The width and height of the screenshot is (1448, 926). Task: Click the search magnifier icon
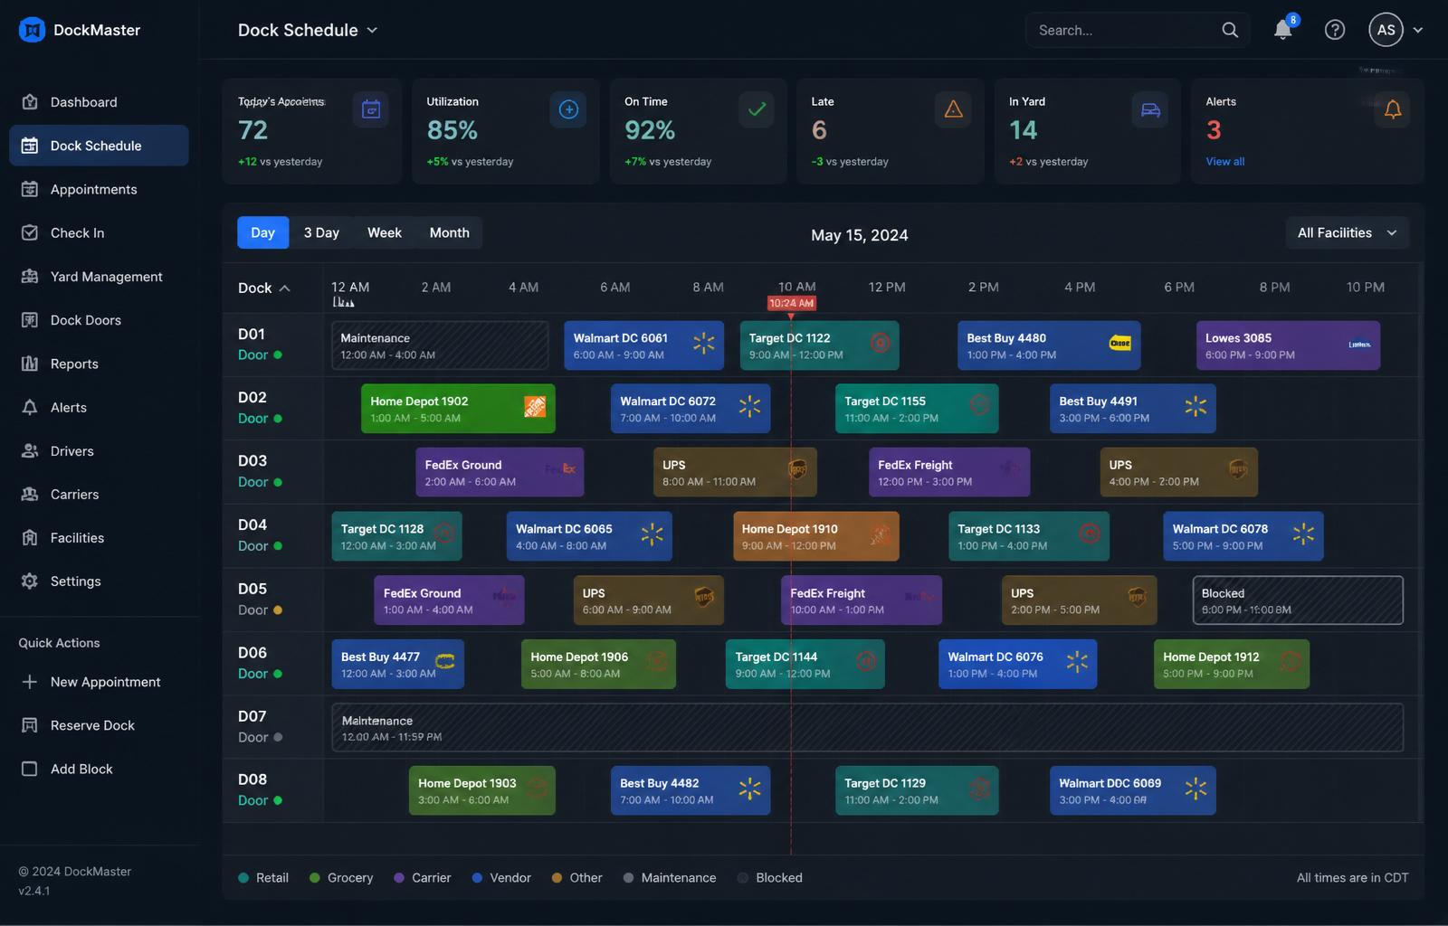click(1230, 30)
